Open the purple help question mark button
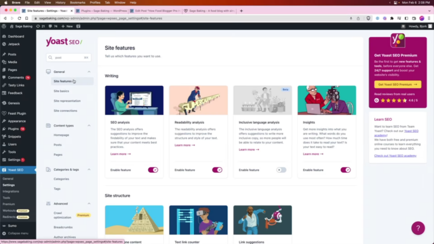This screenshot has height=244, width=434. pyautogui.click(x=418, y=228)
